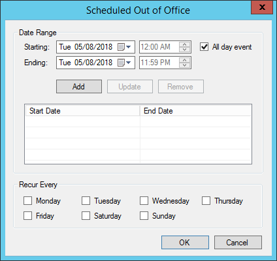Screen dimensions: 277x261
Task: Open the Starting date calendar dropdown
Action: (124, 47)
